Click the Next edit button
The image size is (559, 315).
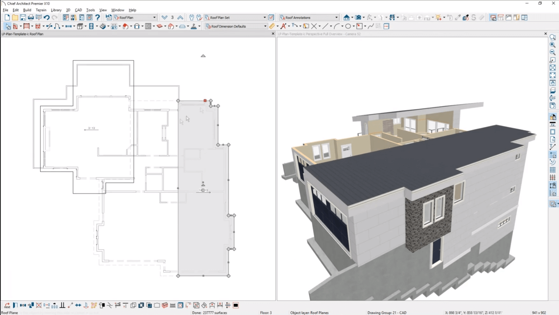(x=6, y=305)
